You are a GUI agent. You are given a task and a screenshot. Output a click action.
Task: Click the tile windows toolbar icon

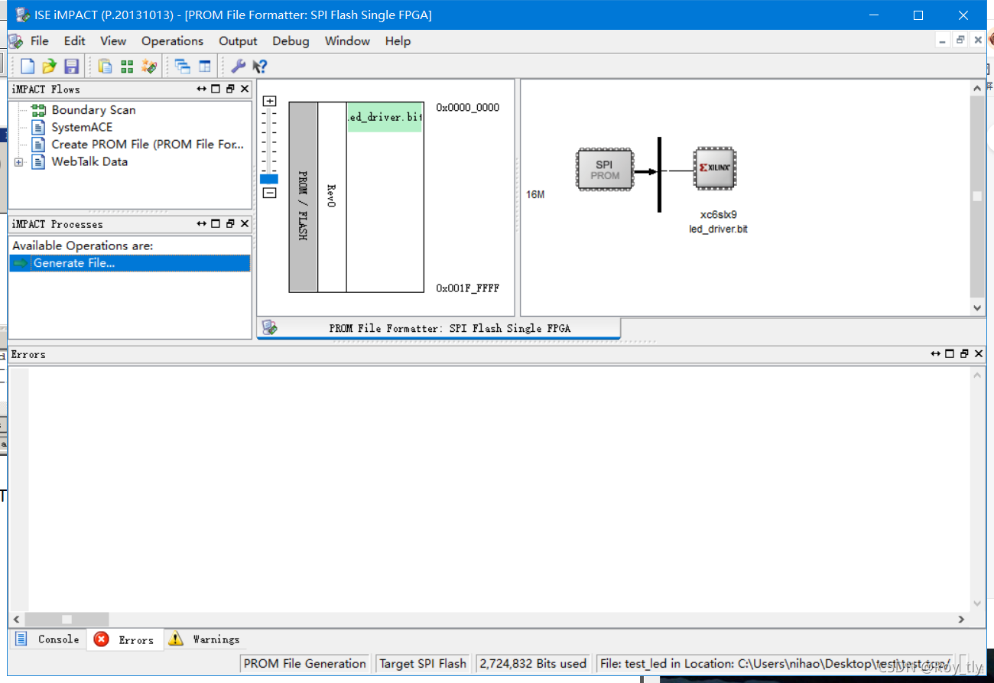pyautogui.click(x=204, y=67)
